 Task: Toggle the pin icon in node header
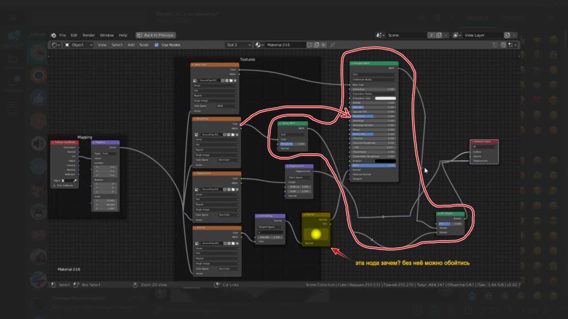332,45
